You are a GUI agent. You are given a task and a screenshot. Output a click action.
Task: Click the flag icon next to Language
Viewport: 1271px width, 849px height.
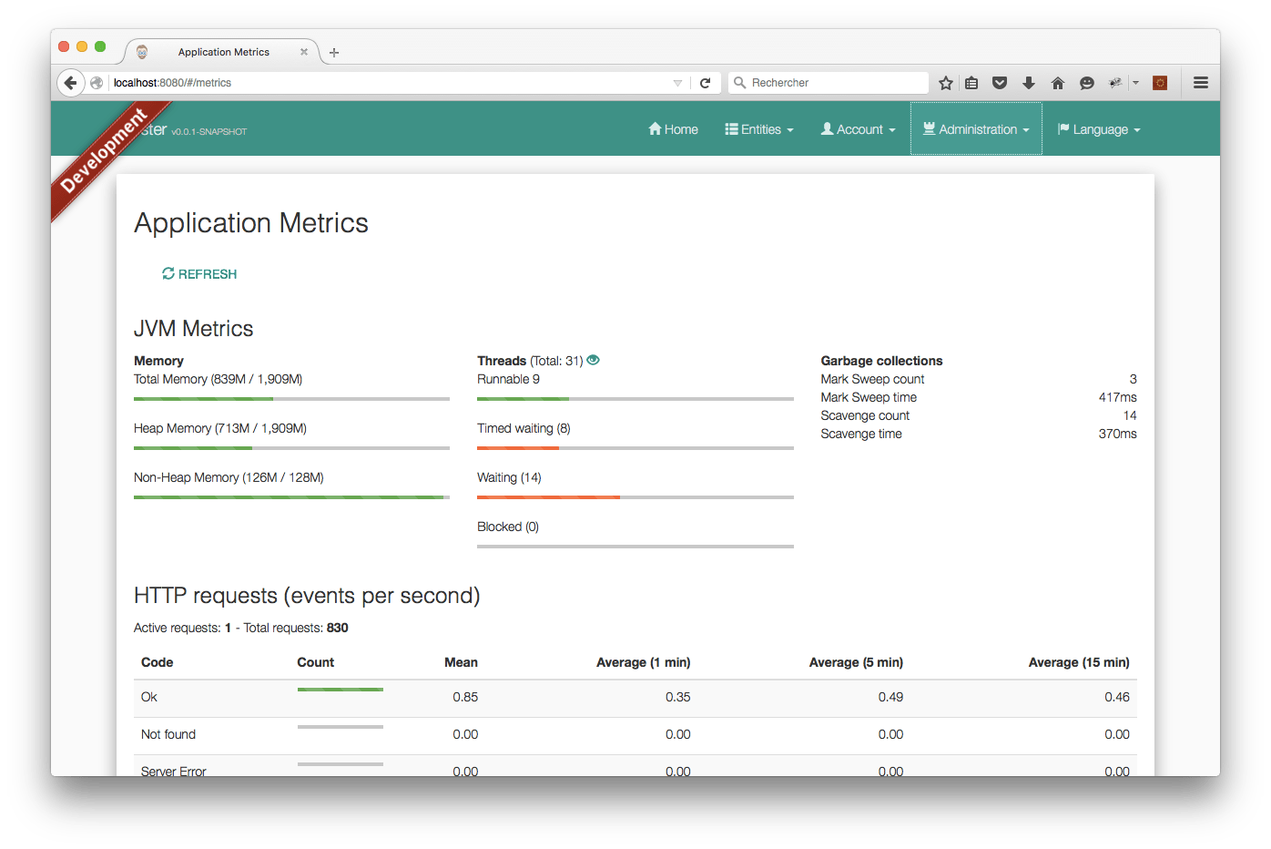click(1063, 128)
